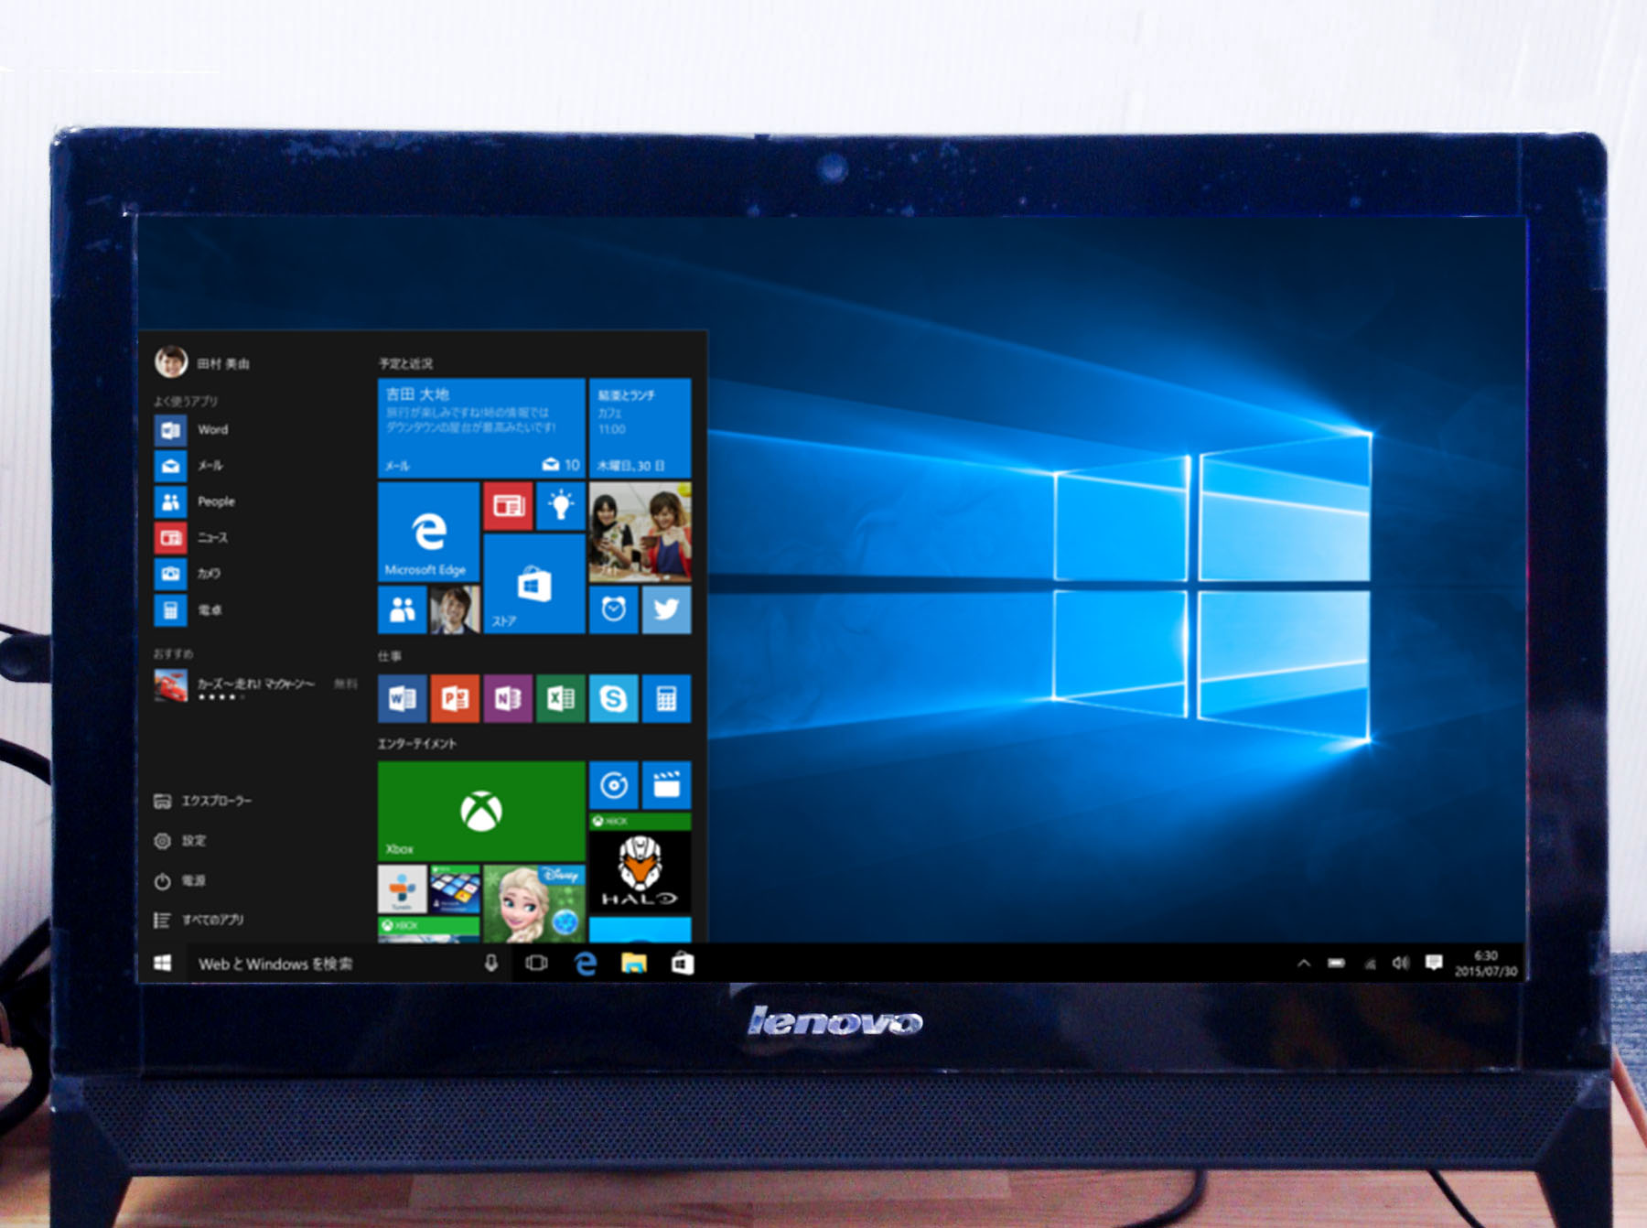Open File Explorer from Start menu list

[203, 802]
